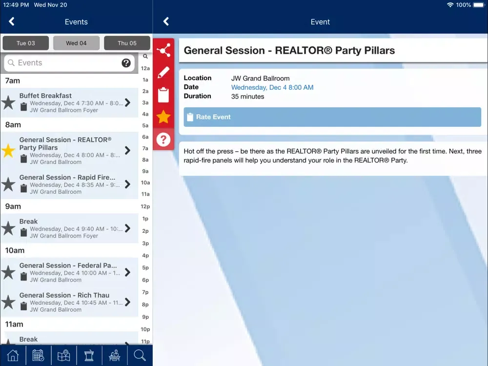This screenshot has width=488, height=366.
Task: Tap the pencil notes icon
Action: (163, 72)
